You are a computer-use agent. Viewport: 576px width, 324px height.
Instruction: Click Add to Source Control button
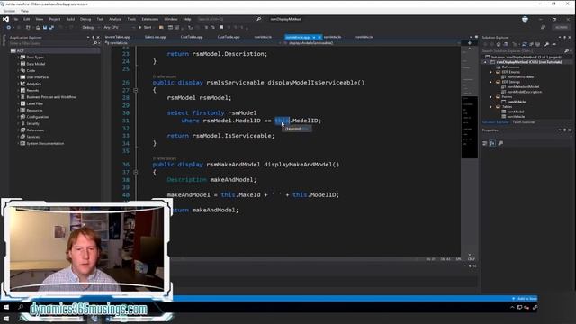[525, 299]
